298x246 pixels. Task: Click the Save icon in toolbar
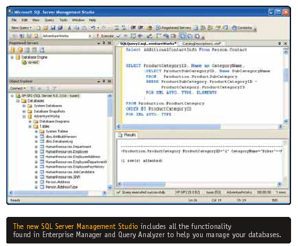(53, 28)
